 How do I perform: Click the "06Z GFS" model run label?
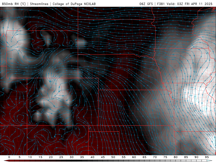pos(146,4)
